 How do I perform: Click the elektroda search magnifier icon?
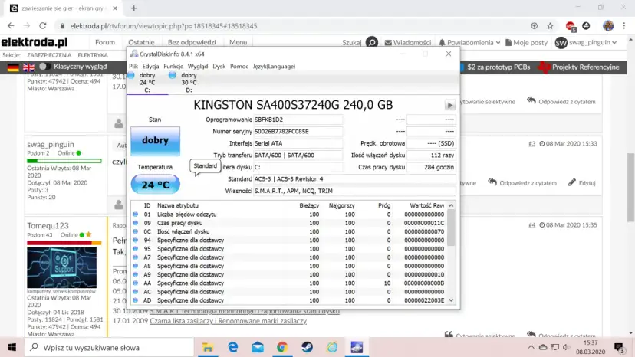[371, 43]
